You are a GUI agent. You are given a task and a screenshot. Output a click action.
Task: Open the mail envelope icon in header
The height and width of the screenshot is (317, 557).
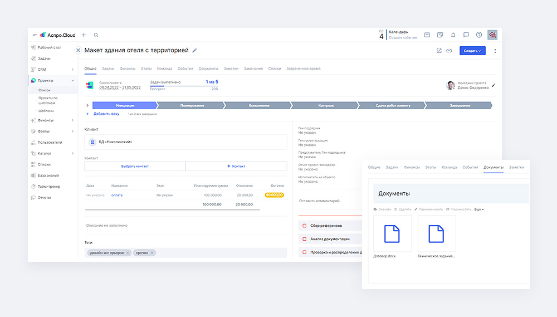click(427, 35)
